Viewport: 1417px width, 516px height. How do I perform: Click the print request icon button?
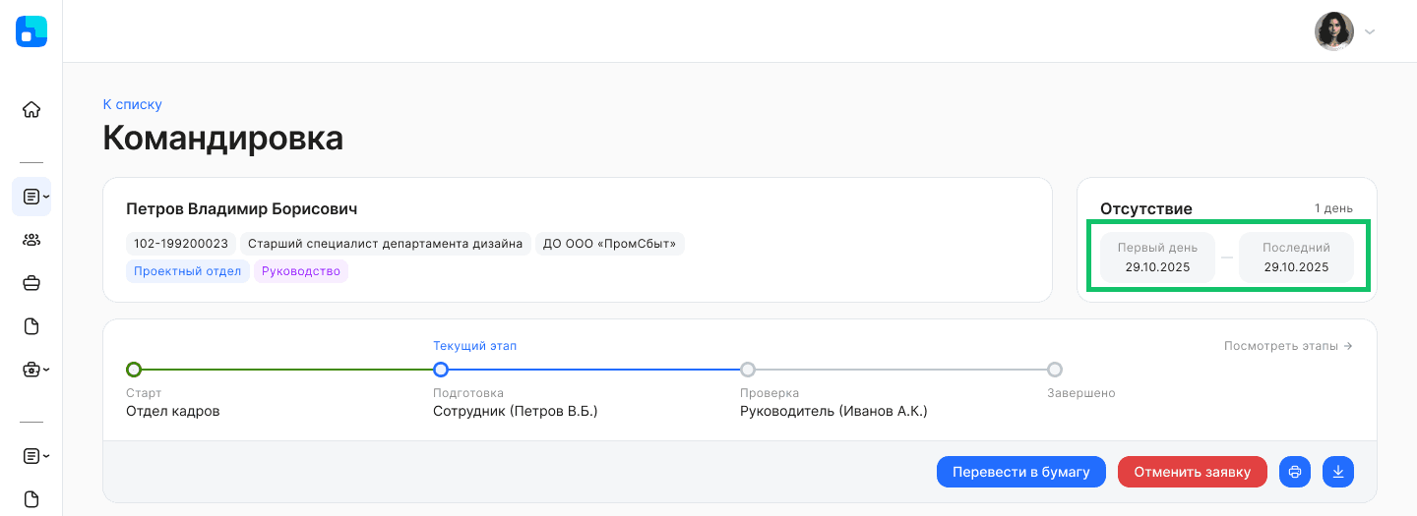[1295, 472]
